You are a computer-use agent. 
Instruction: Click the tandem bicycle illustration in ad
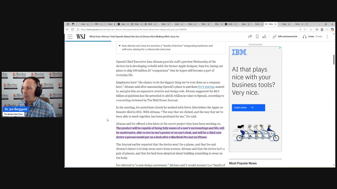257,133
